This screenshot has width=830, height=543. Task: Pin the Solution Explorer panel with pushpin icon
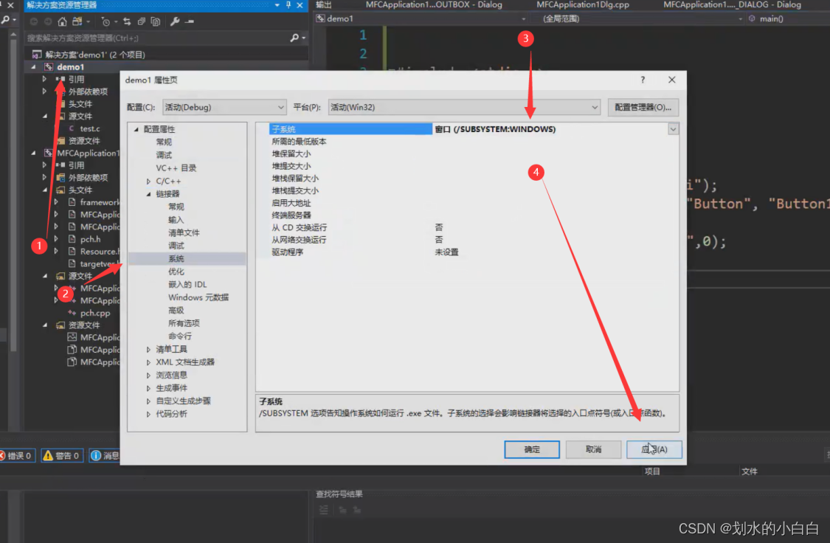pos(288,4)
